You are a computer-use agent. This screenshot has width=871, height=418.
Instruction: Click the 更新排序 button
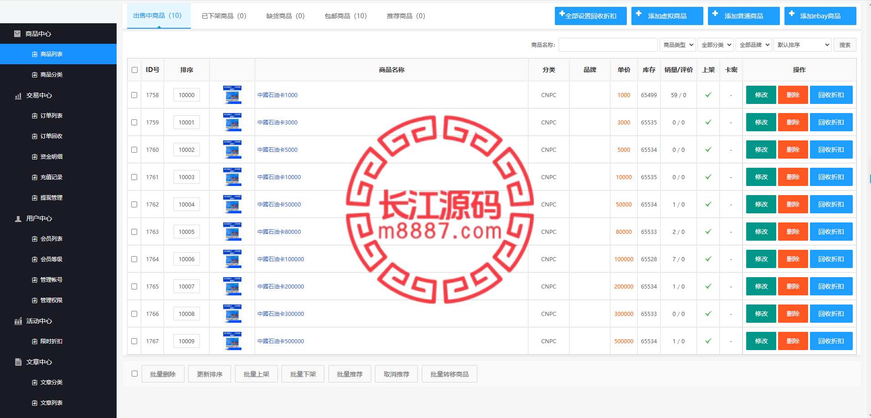pos(210,374)
